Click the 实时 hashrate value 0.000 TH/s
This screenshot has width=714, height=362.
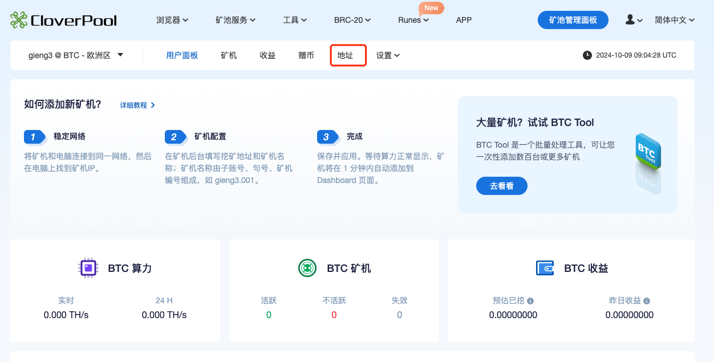pos(66,315)
